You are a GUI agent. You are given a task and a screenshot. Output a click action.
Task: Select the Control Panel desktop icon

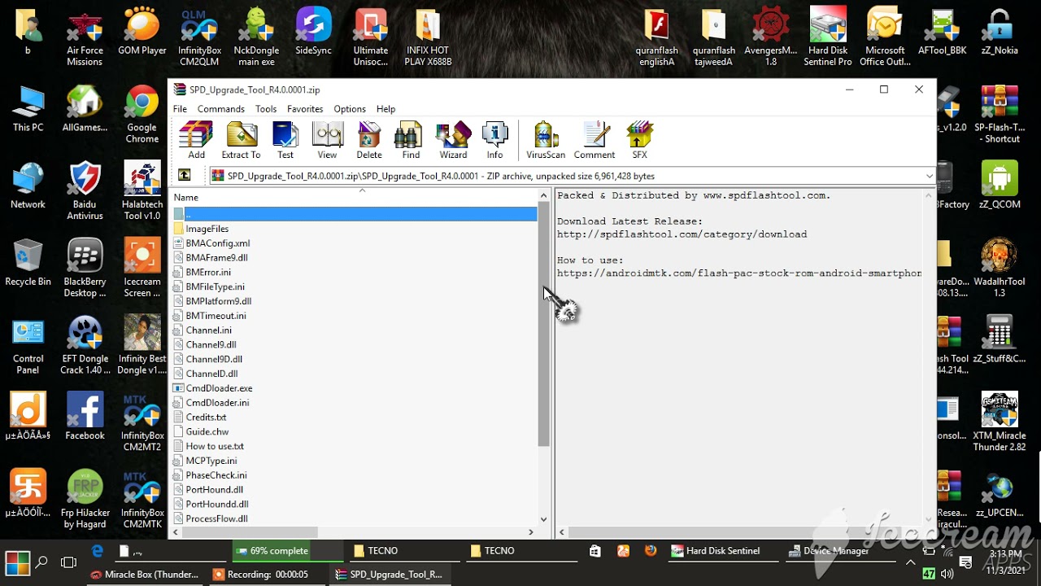(x=28, y=345)
